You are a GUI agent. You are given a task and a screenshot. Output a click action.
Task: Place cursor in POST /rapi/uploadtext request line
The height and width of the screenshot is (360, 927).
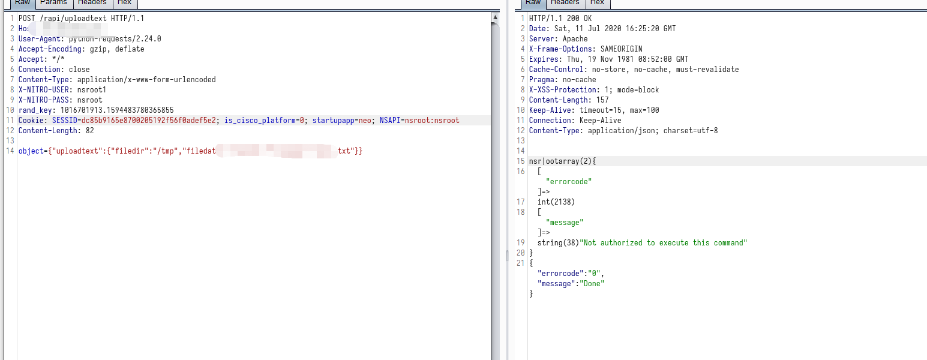(x=81, y=19)
